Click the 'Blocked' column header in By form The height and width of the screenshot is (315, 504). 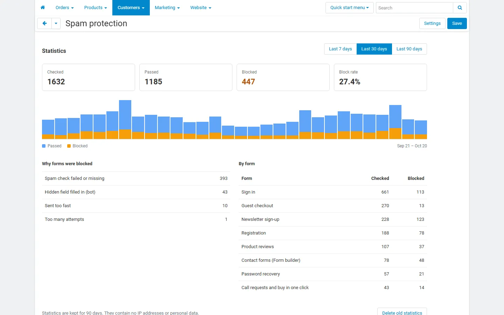point(416,178)
